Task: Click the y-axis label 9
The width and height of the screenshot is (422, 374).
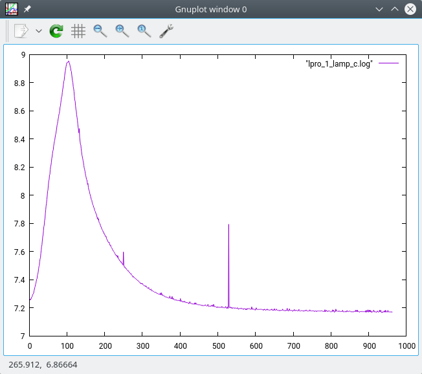Action: click(x=23, y=55)
